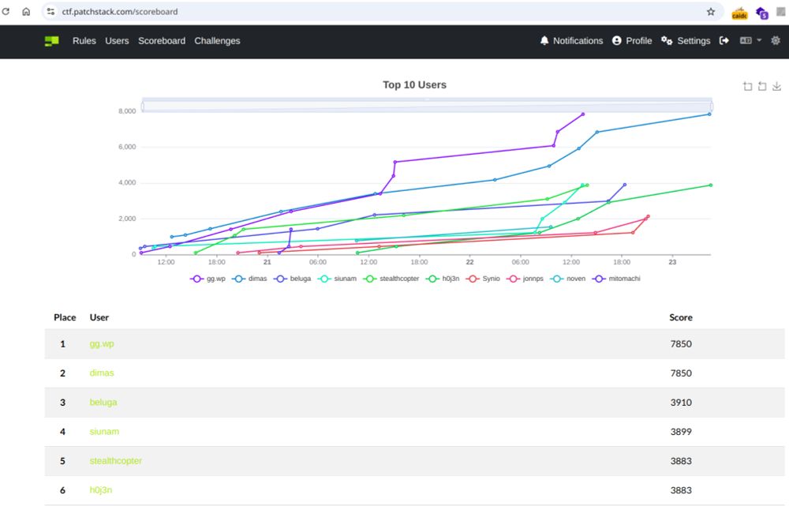Click the address bar URL field
This screenshot has width=789, height=506.
[372, 12]
